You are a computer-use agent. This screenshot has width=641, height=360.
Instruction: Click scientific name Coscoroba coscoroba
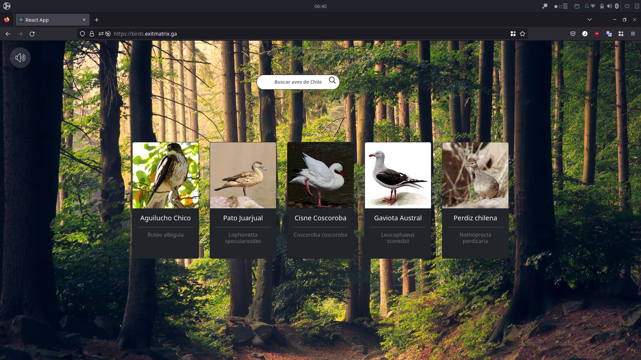[320, 235]
